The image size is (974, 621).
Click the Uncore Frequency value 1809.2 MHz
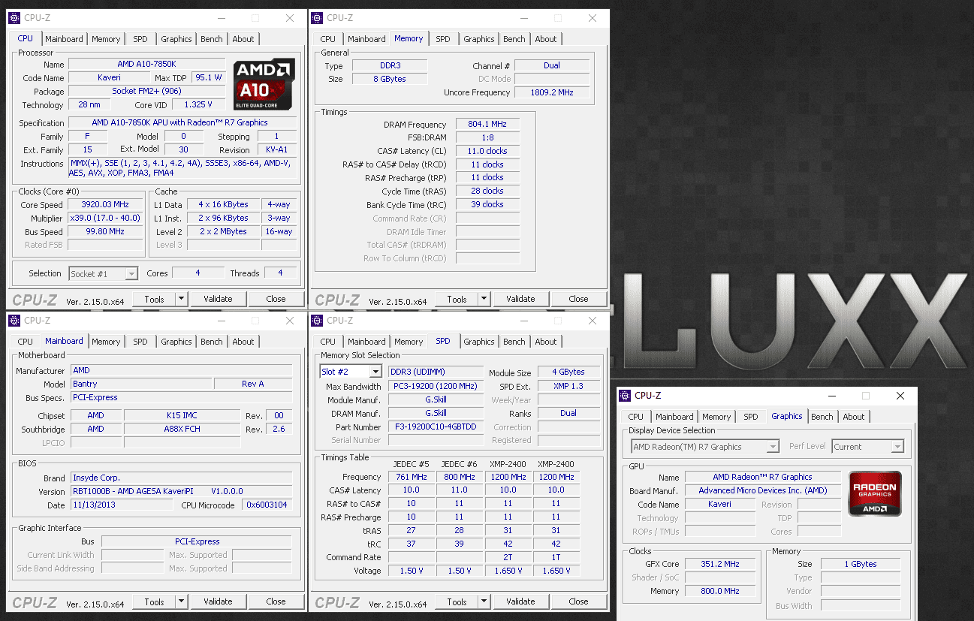click(551, 92)
